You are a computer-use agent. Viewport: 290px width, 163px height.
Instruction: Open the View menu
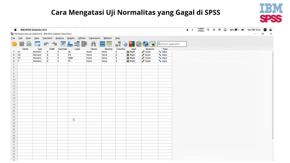[28, 38]
